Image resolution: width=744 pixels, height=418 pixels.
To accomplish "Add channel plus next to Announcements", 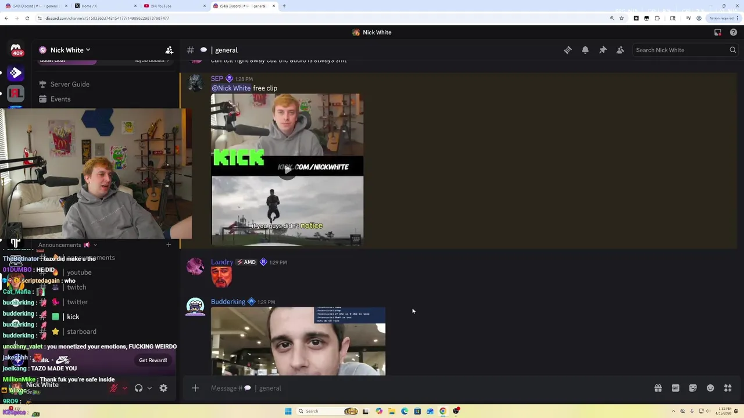I will (169, 245).
